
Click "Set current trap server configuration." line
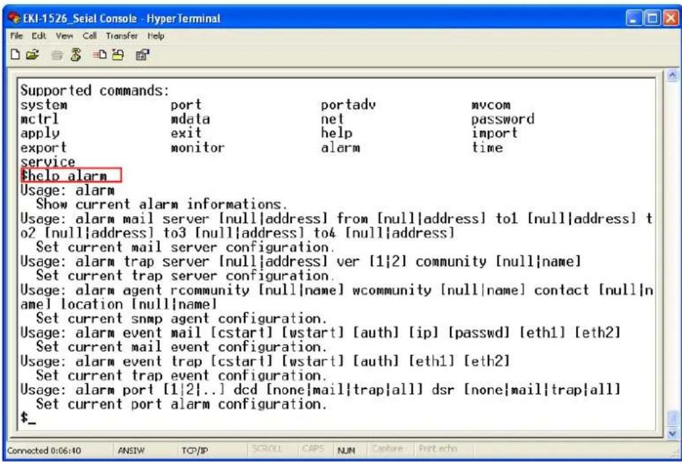point(185,275)
